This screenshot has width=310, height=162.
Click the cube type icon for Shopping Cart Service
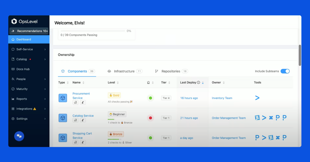(x=63, y=138)
